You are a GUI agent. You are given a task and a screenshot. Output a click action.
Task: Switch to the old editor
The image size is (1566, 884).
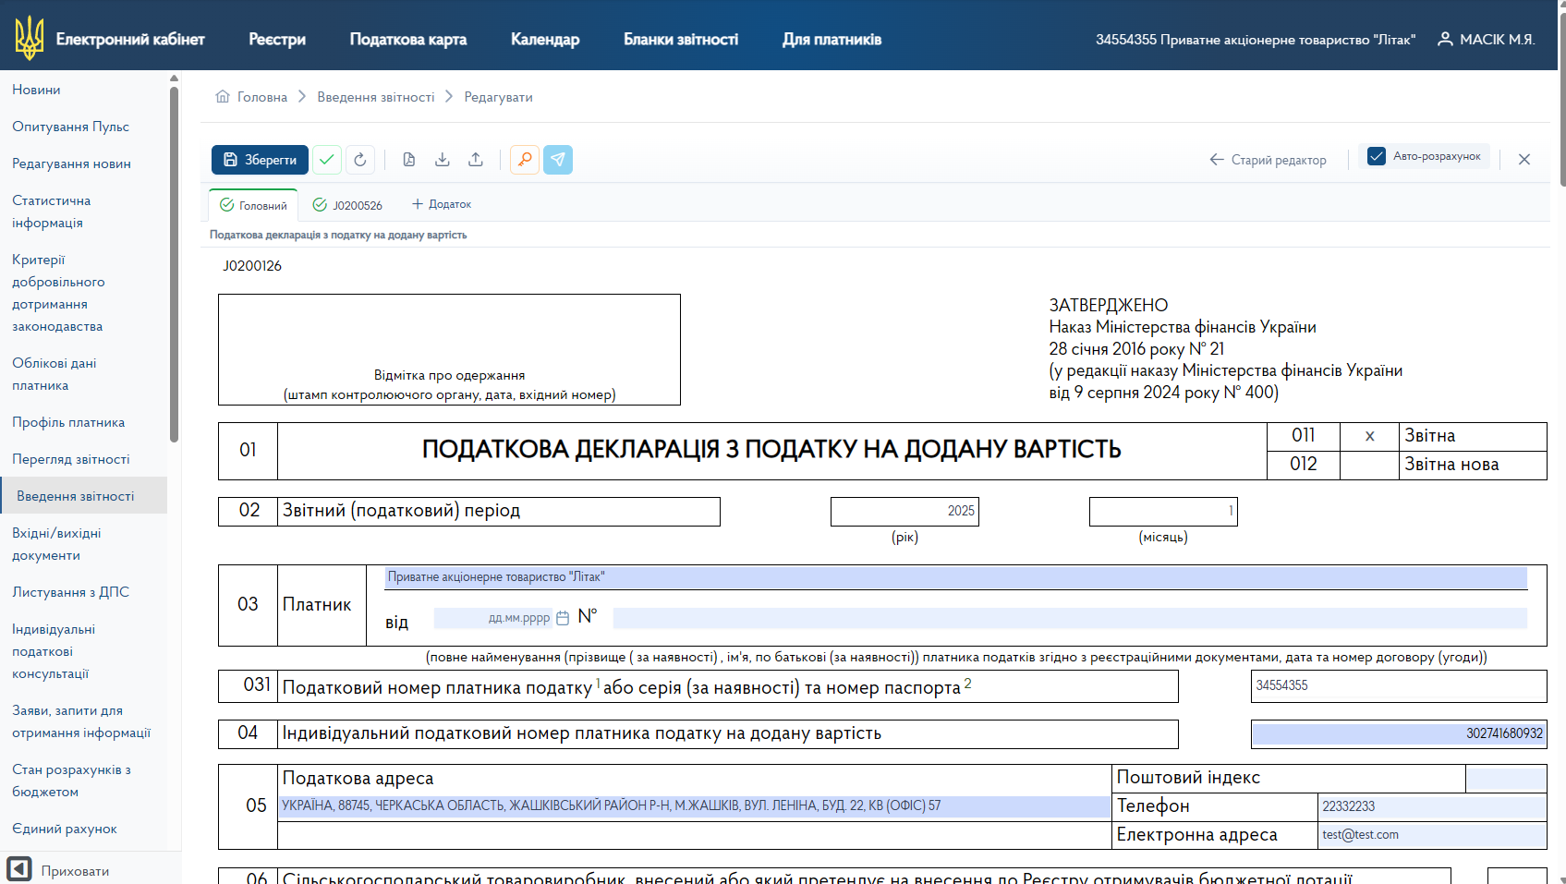click(1268, 160)
